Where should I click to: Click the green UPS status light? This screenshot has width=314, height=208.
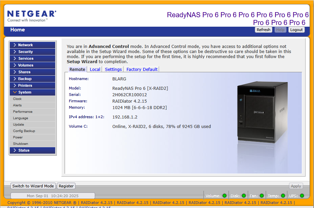click(x=302, y=196)
